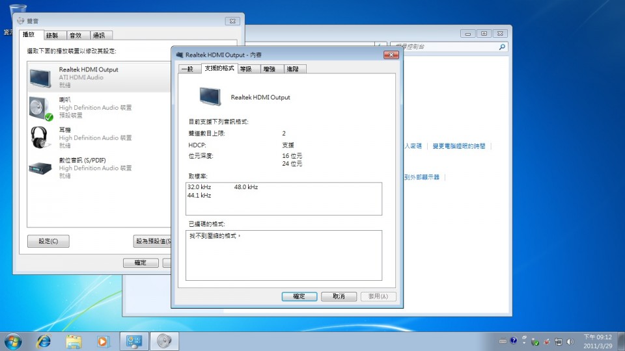Open Windows Explorer folder on taskbar

(74, 341)
